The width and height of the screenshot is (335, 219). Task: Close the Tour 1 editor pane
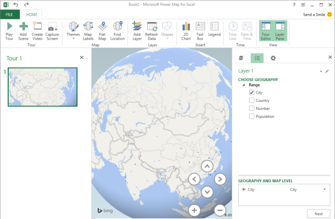pos(82,57)
